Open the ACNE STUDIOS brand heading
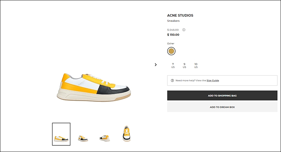The width and height of the screenshot is (281, 152). [x=180, y=16]
